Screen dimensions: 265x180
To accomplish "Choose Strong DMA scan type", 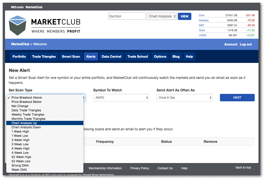I will [45, 165].
